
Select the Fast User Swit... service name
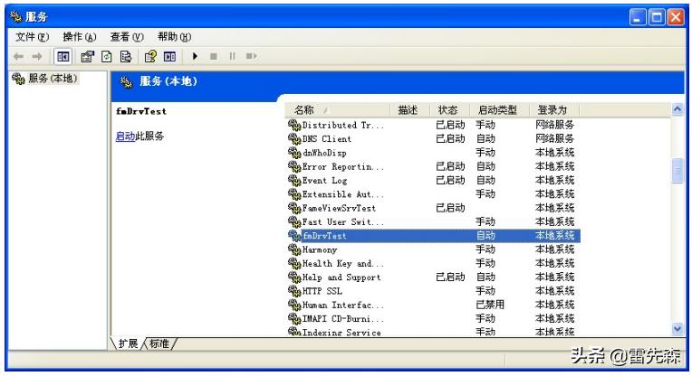pos(343,222)
